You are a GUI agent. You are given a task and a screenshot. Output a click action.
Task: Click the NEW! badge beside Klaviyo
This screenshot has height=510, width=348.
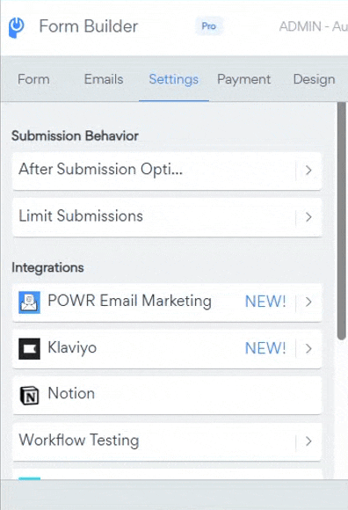[265, 348]
